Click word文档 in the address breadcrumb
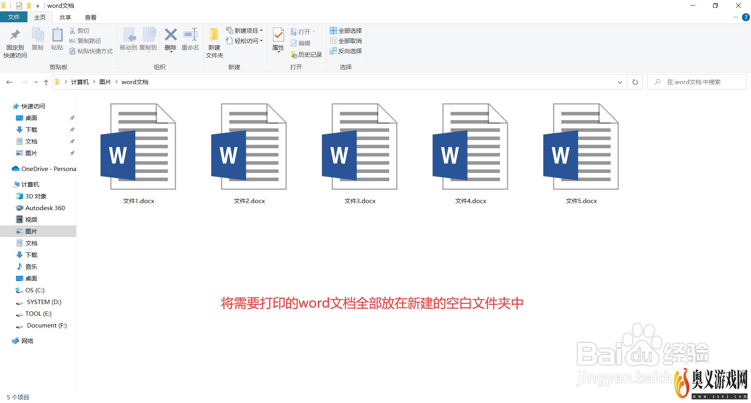The image size is (751, 403). [135, 82]
